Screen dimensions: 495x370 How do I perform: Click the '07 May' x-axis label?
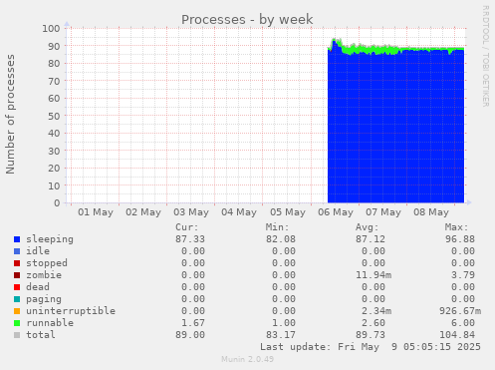(x=383, y=212)
